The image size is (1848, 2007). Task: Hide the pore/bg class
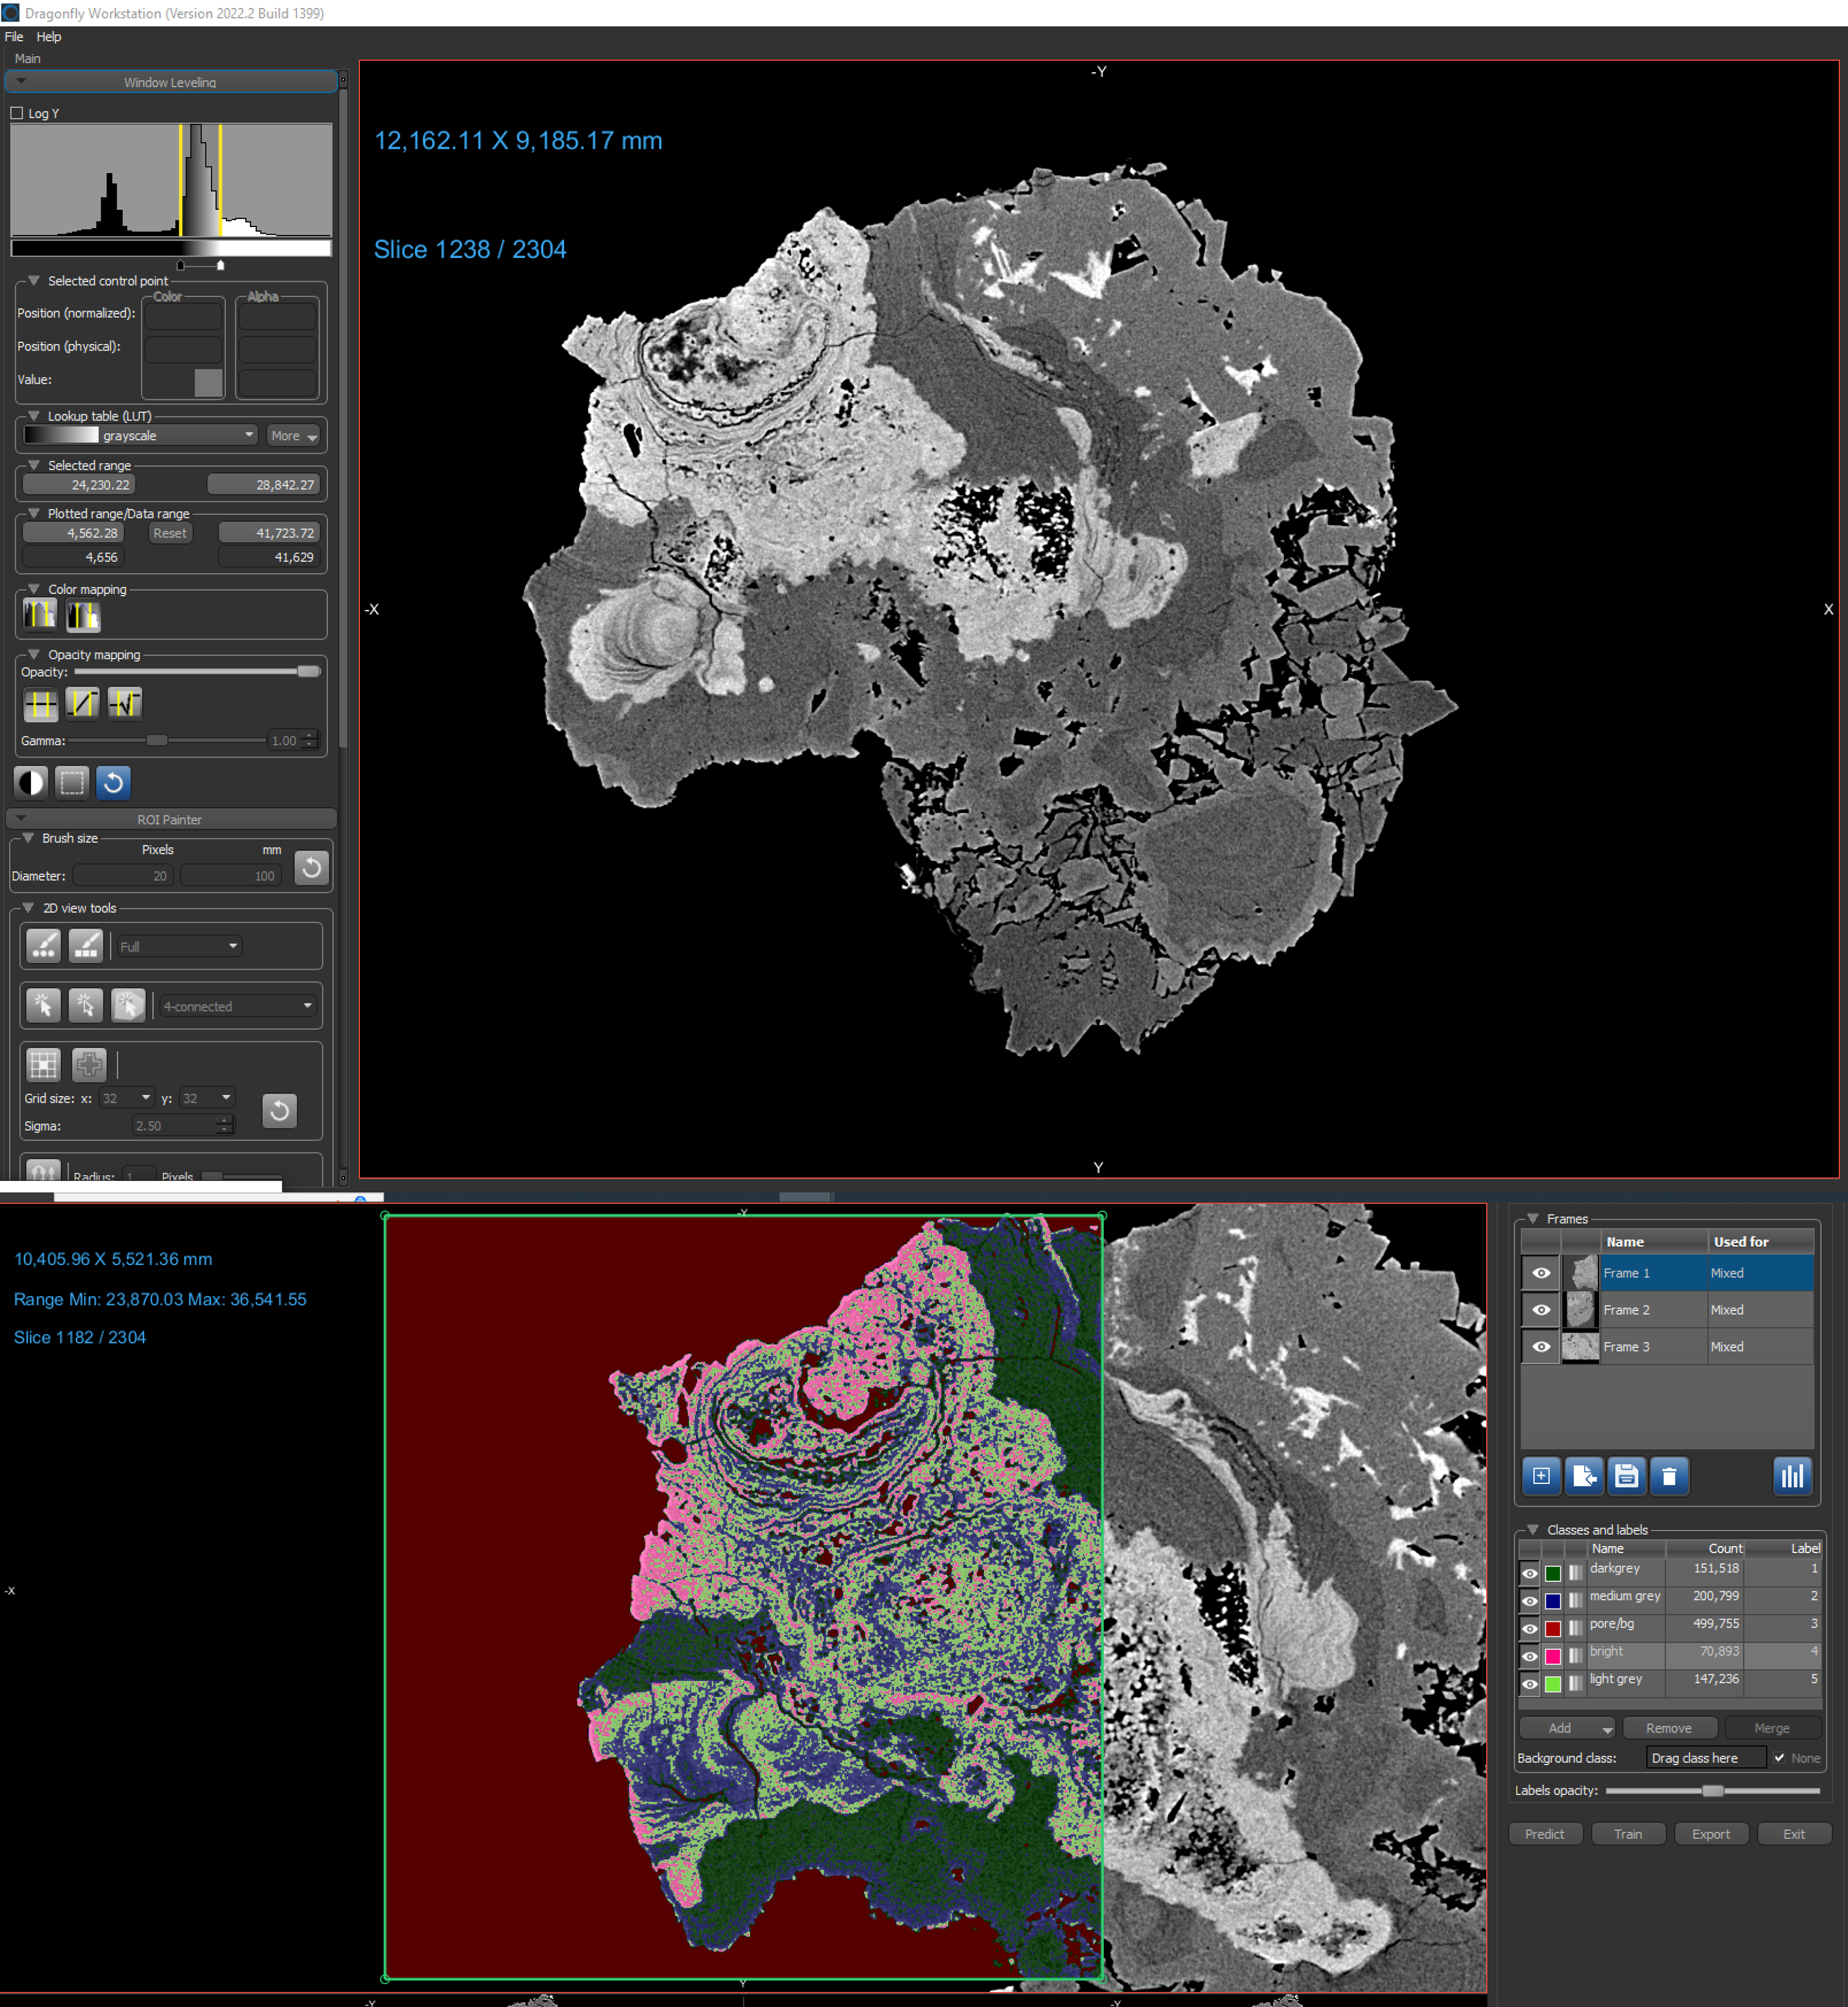[1530, 1628]
